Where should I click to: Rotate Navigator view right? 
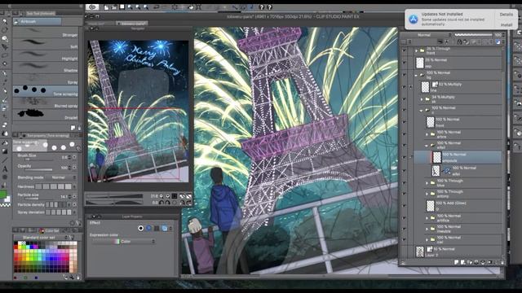pyautogui.click(x=168, y=202)
